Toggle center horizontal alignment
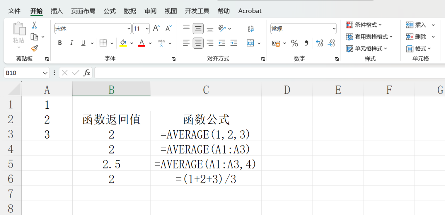445x215 pixels. click(198, 43)
